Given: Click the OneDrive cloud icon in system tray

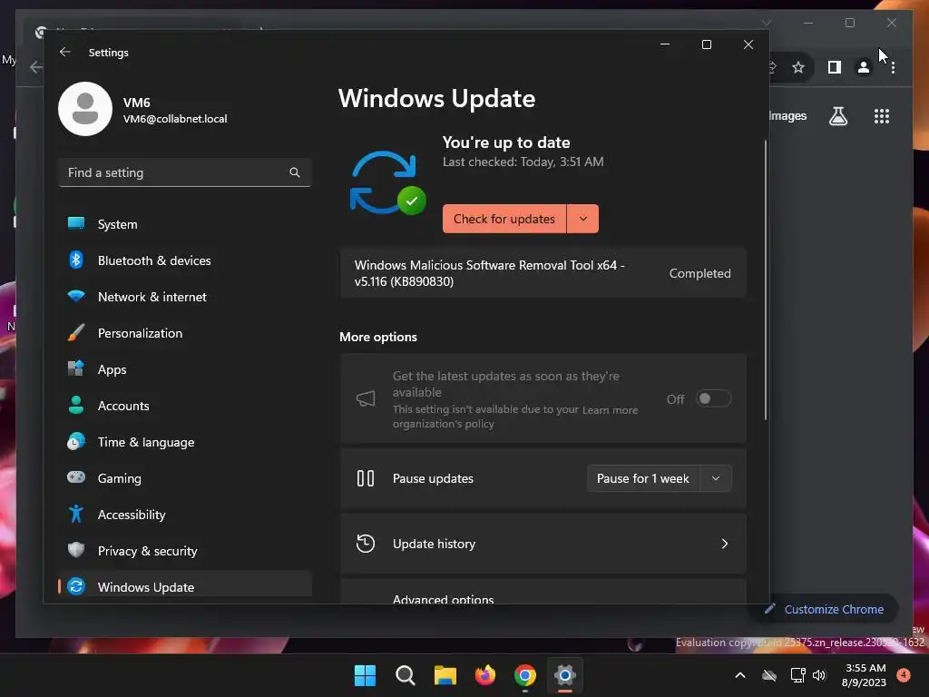Looking at the screenshot, I should coord(769,675).
